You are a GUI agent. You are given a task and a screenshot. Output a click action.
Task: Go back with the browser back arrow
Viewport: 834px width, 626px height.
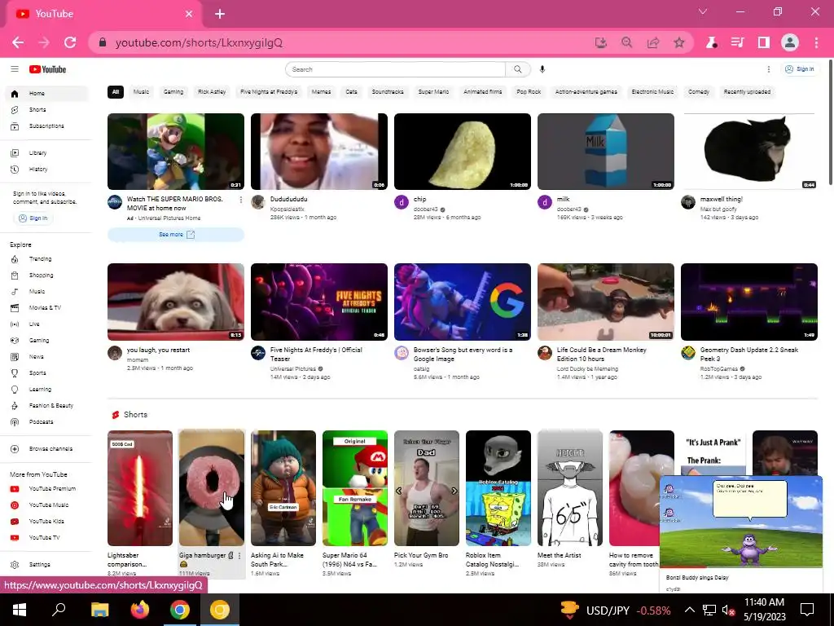18,42
